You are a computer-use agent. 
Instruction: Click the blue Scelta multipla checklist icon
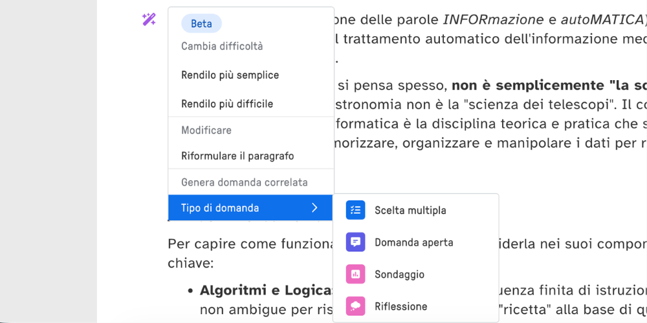click(x=355, y=210)
